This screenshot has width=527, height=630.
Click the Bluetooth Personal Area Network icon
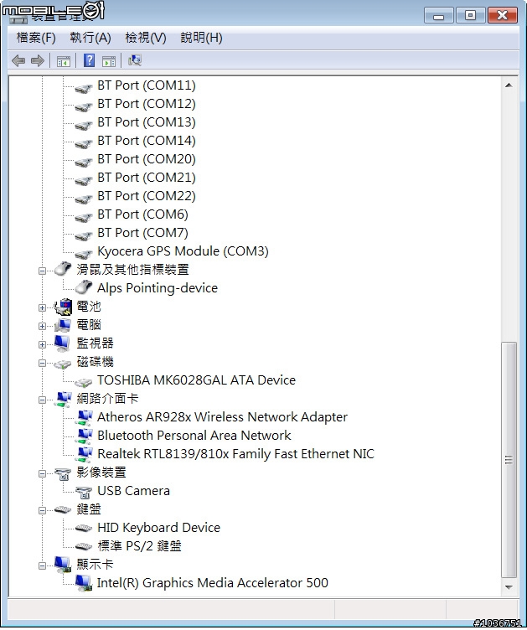pos(84,436)
